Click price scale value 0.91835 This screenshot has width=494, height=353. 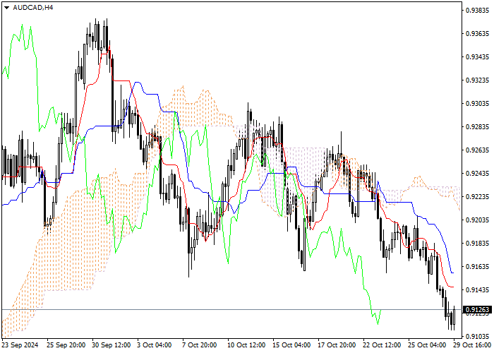pyautogui.click(x=477, y=243)
